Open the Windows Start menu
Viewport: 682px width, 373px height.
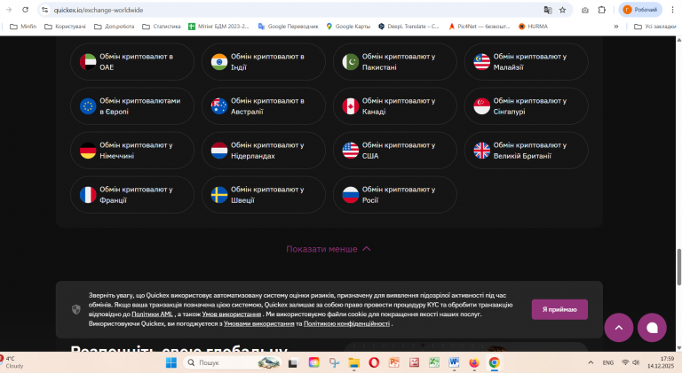171,362
